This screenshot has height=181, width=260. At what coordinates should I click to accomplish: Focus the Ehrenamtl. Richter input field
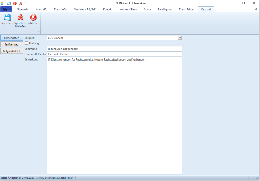click(114, 54)
